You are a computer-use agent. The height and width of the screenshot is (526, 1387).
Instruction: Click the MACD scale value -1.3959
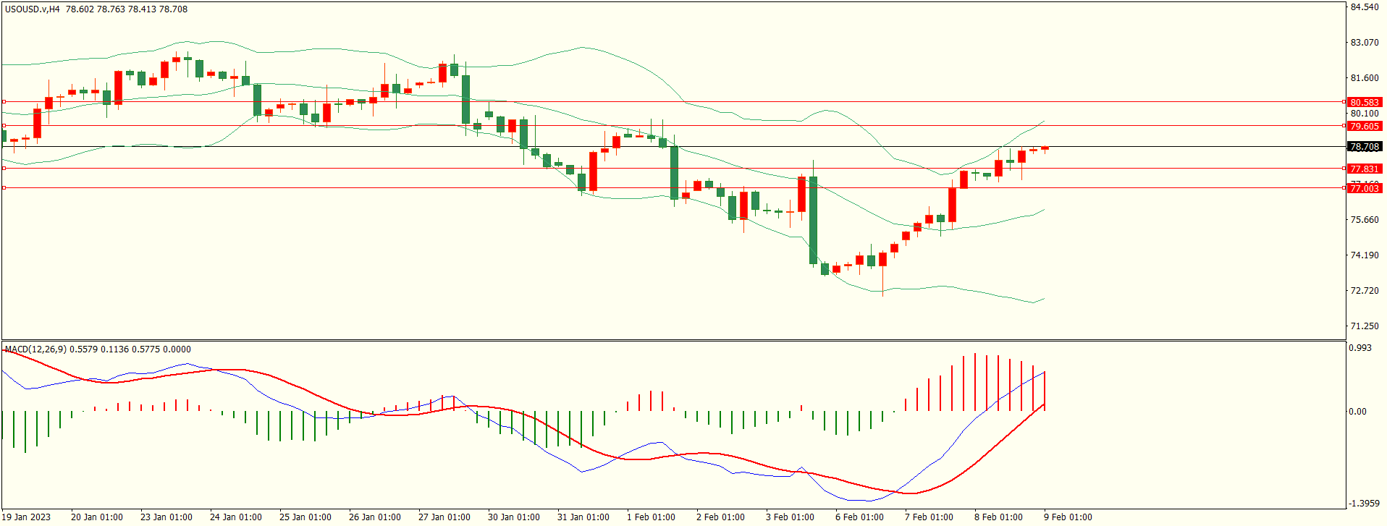[1363, 504]
